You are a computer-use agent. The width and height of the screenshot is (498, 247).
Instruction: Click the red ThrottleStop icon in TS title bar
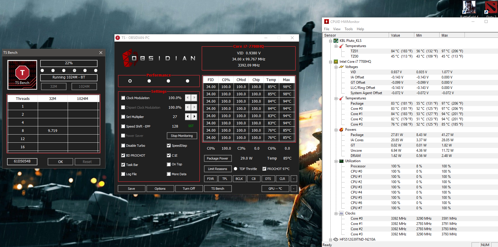pos(118,38)
